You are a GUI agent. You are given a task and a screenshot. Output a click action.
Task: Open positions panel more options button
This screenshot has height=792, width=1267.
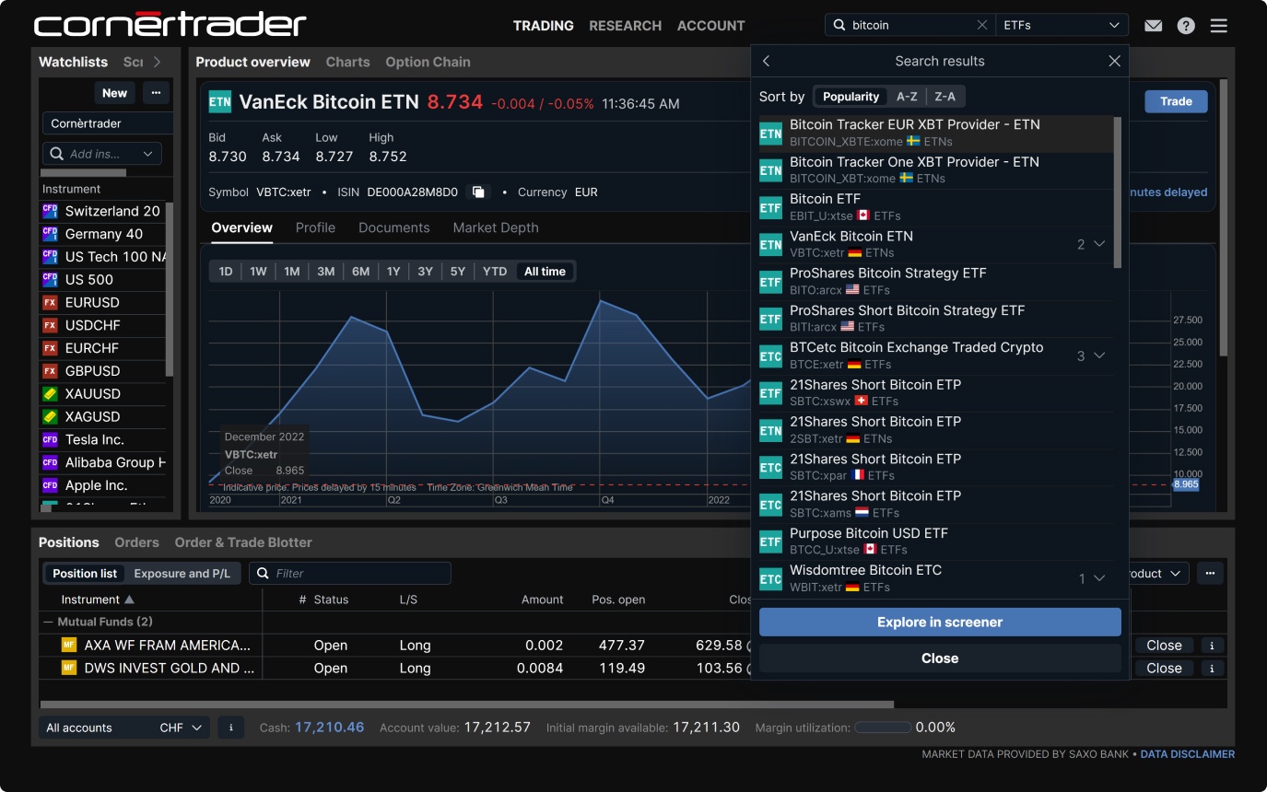coord(1210,573)
